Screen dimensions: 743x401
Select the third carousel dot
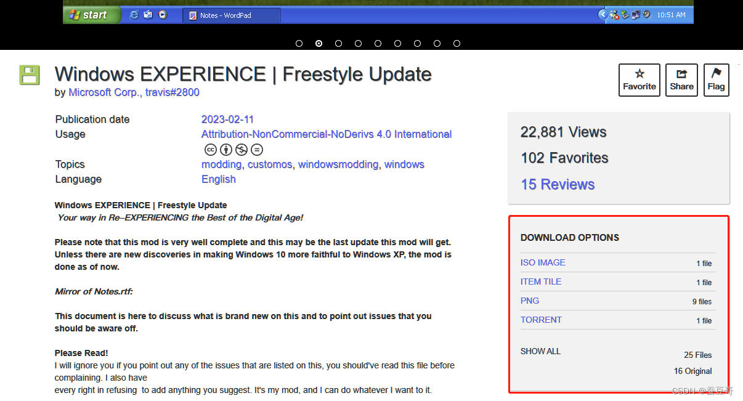click(x=338, y=43)
